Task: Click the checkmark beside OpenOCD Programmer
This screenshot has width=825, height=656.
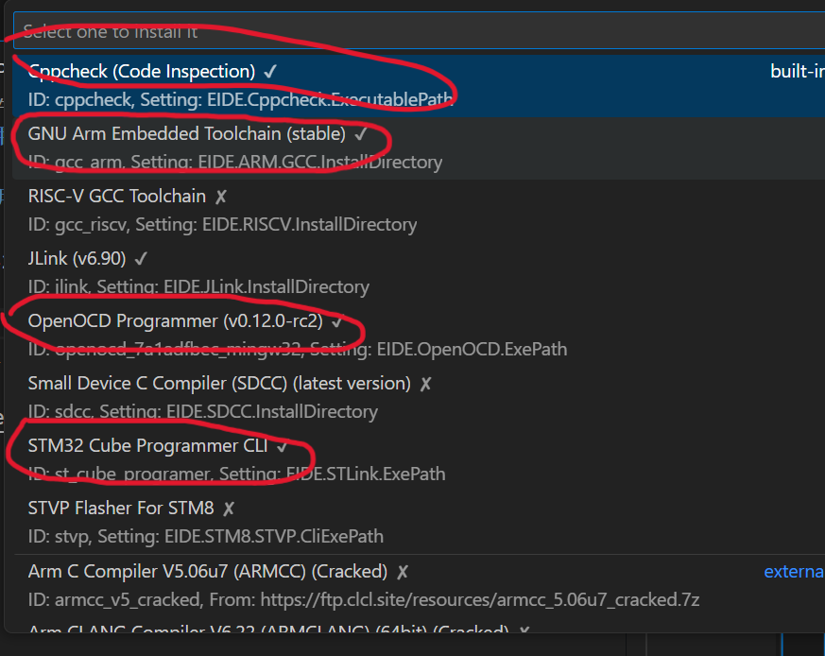Action: [335, 320]
